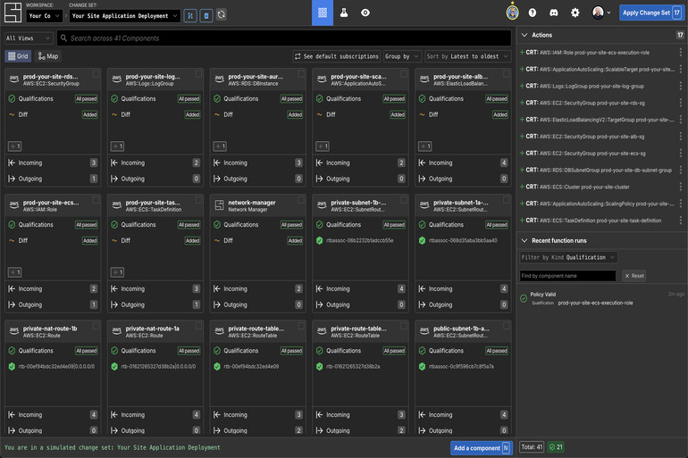Open the Discord link icon
The image size is (688, 458).
click(x=554, y=13)
